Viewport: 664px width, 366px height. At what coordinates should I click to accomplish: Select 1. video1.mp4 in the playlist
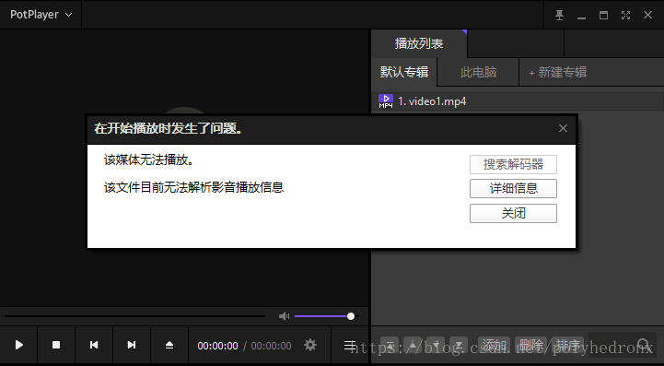(518, 101)
